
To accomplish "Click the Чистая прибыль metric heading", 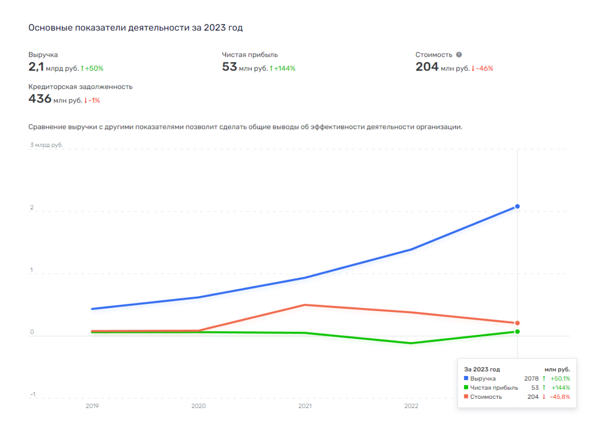I will (x=250, y=55).
